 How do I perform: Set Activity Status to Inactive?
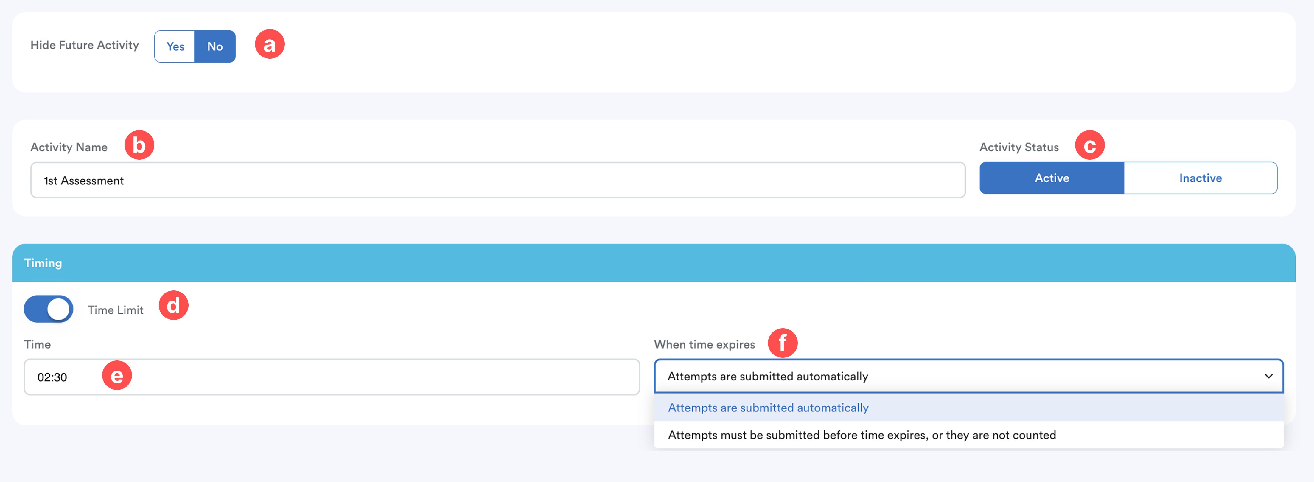pyautogui.click(x=1200, y=178)
